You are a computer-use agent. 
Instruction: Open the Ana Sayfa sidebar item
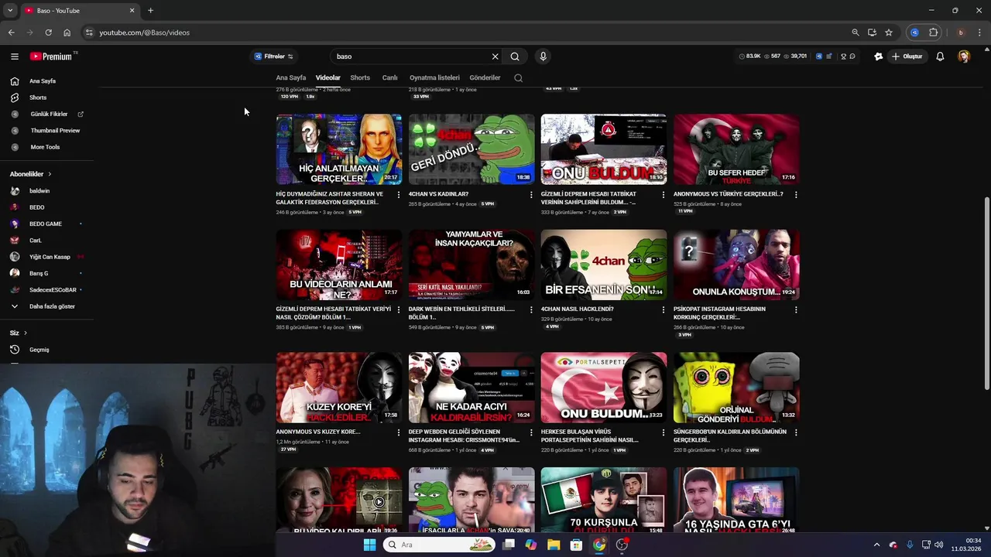coord(43,81)
